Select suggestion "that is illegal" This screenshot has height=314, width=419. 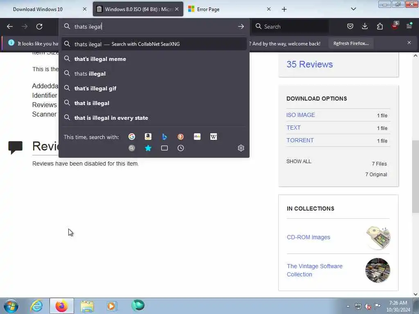pyautogui.click(x=154, y=103)
